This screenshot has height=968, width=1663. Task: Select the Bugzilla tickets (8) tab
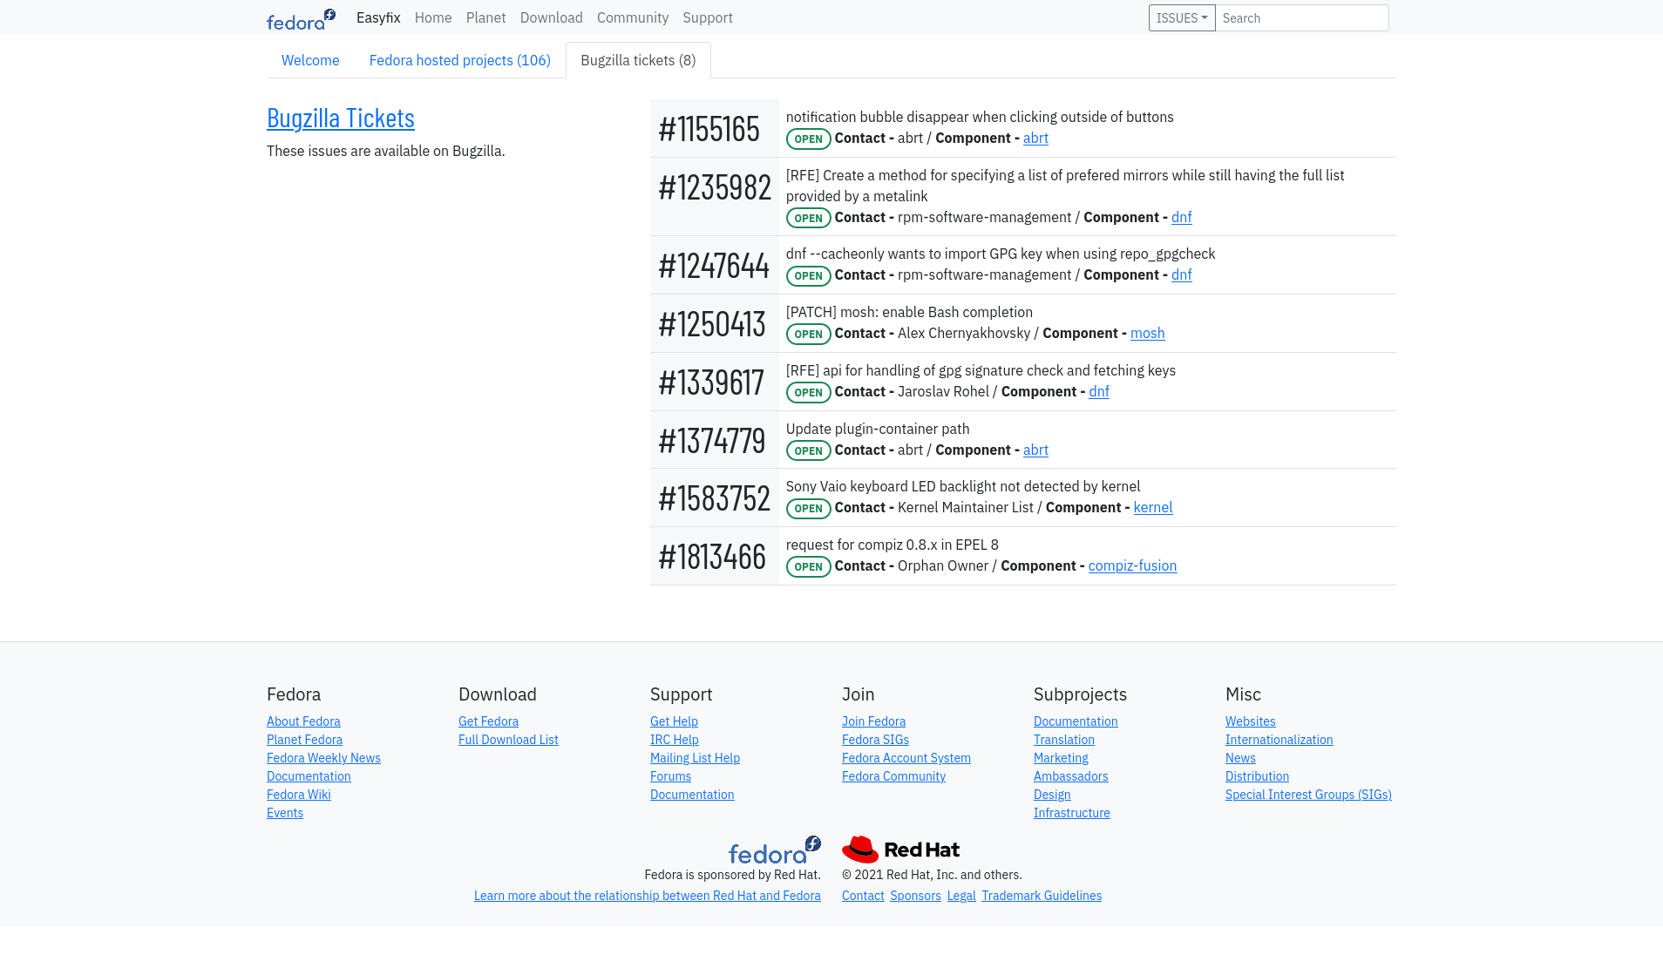pyautogui.click(x=638, y=60)
